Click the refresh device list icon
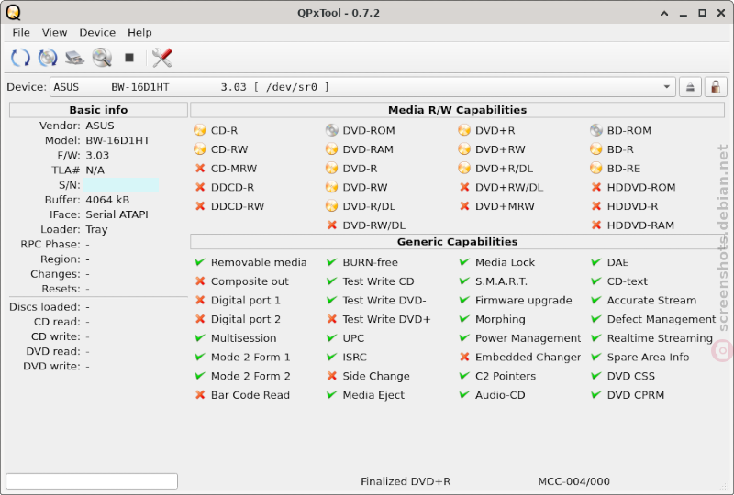 tap(20, 58)
